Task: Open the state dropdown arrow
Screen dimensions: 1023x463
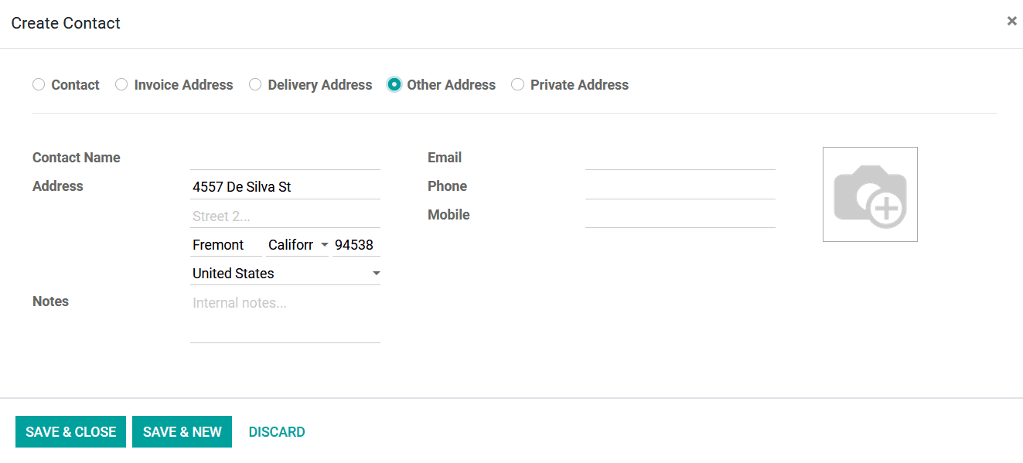Action: [x=324, y=245]
